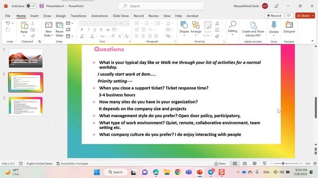Switch to the Design tab

pos(61,16)
